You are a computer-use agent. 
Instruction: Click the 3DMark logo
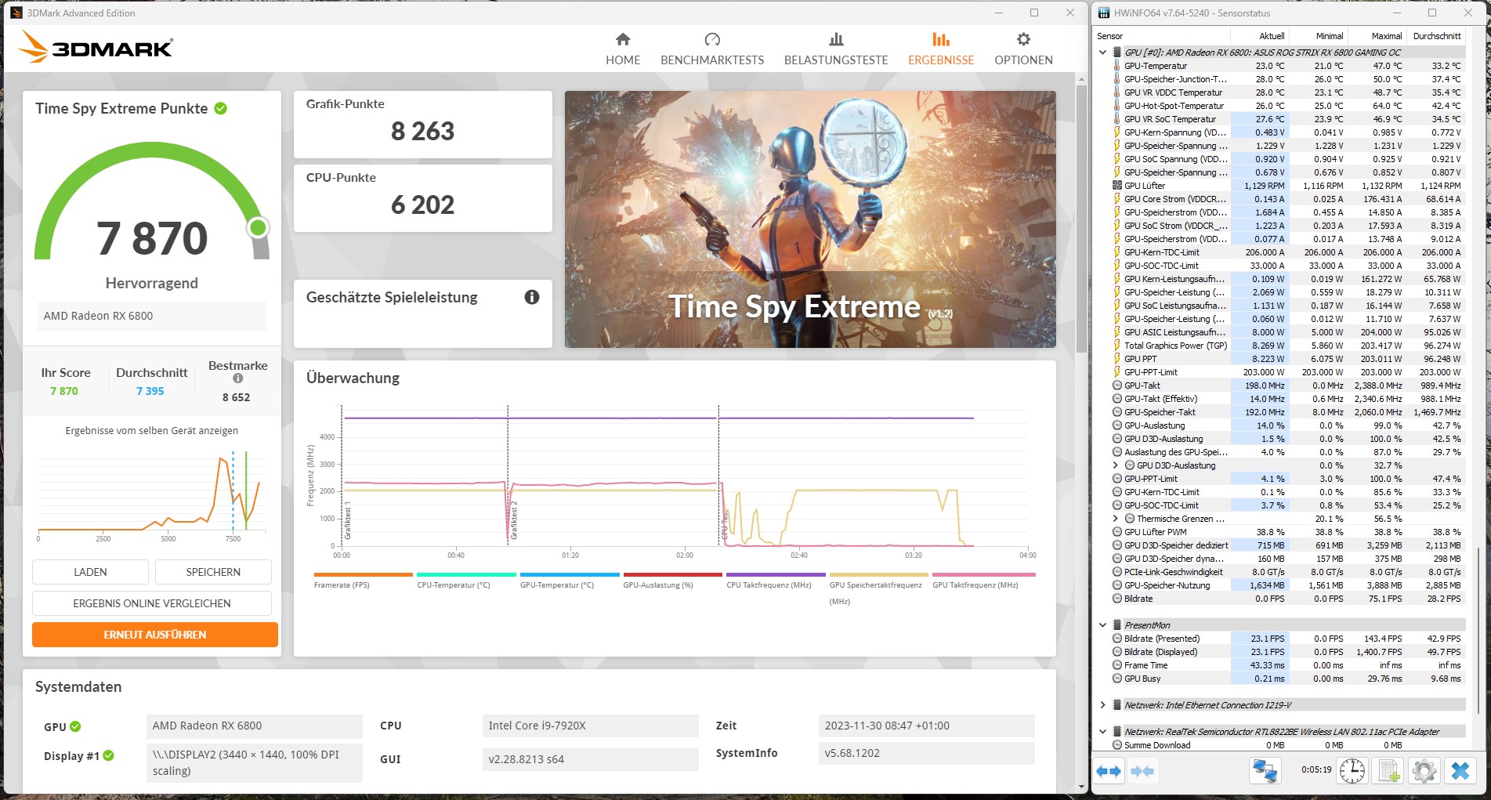coord(96,46)
